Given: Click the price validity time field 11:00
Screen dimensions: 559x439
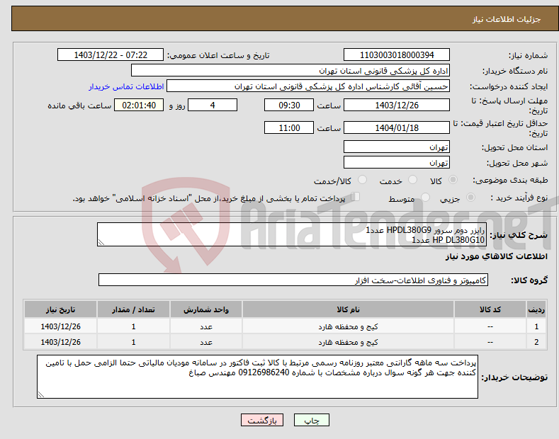Looking at the screenshot, I should click(x=289, y=127).
